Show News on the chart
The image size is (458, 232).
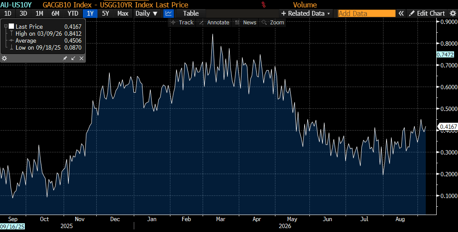coord(246,23)
